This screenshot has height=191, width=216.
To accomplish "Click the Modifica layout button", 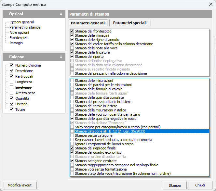I will pos(20,185).
